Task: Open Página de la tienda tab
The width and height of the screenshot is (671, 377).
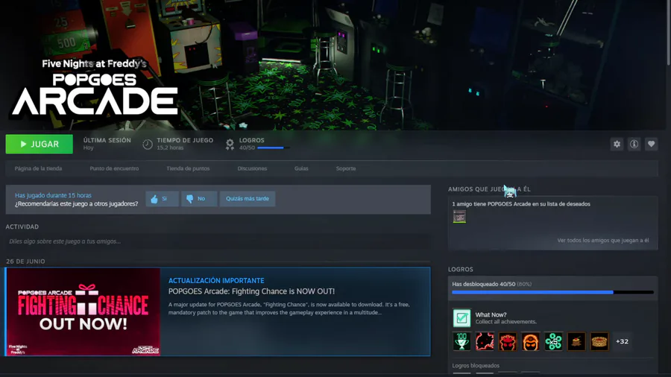Action: click(x=38, y=168)
